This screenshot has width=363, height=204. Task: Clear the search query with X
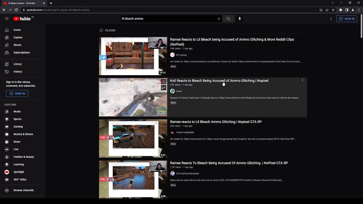[219, 19]
